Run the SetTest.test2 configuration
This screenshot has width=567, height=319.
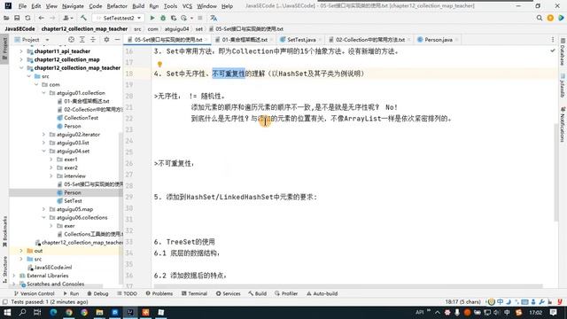[x=152, y=18]
